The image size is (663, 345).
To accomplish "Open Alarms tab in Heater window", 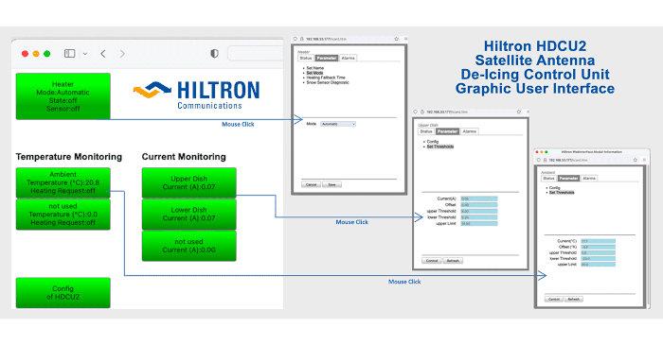I will [348, 59].
